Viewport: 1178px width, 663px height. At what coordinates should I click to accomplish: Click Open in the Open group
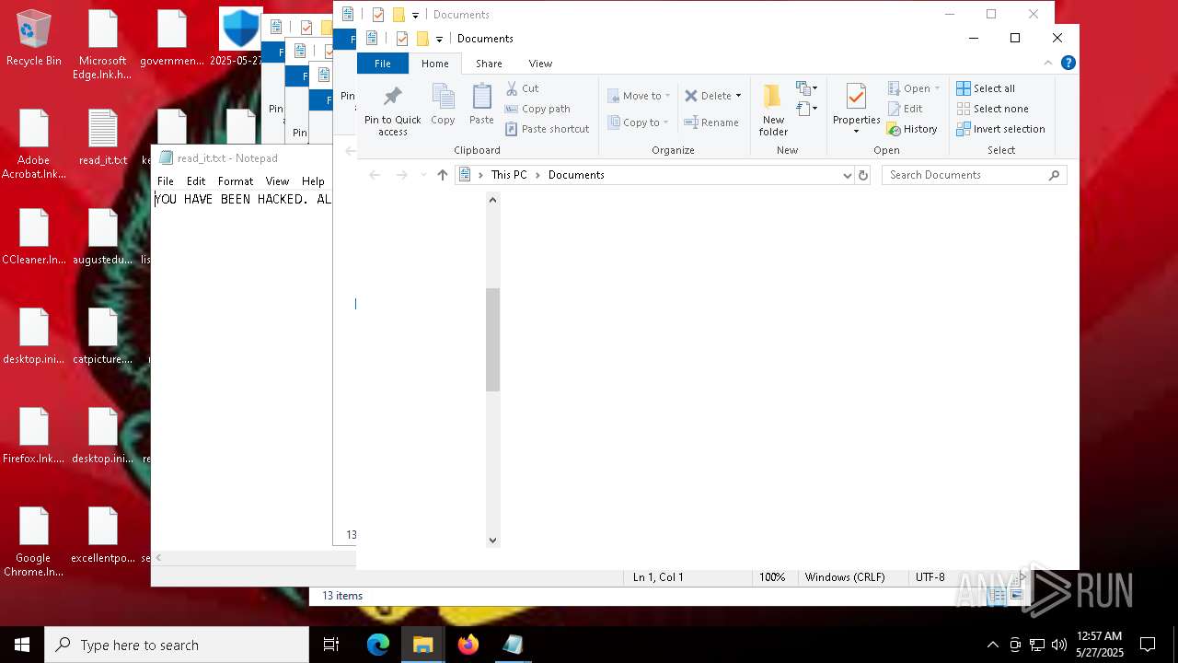pos(914,88)
